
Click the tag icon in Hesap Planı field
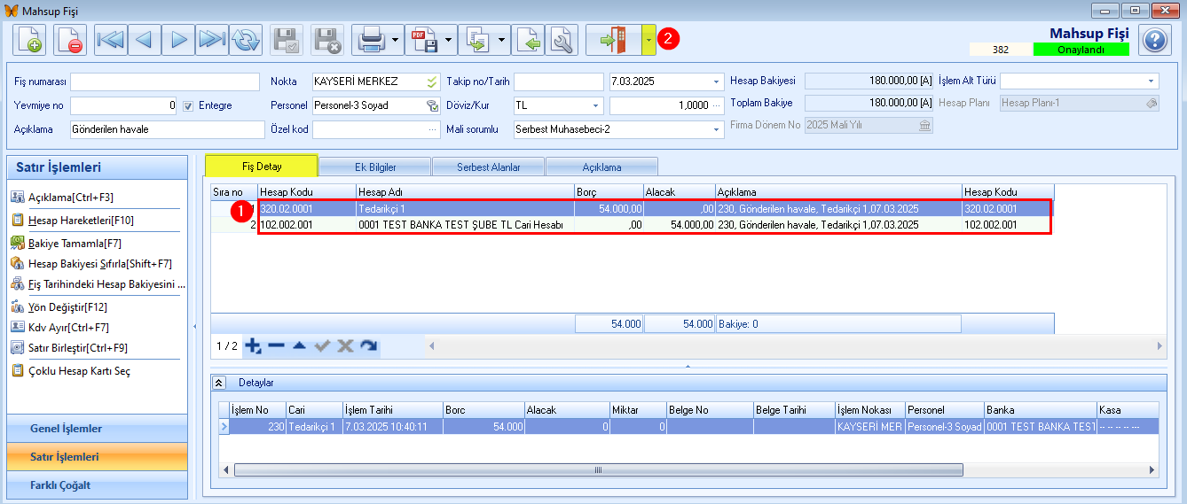[1152, 103]
